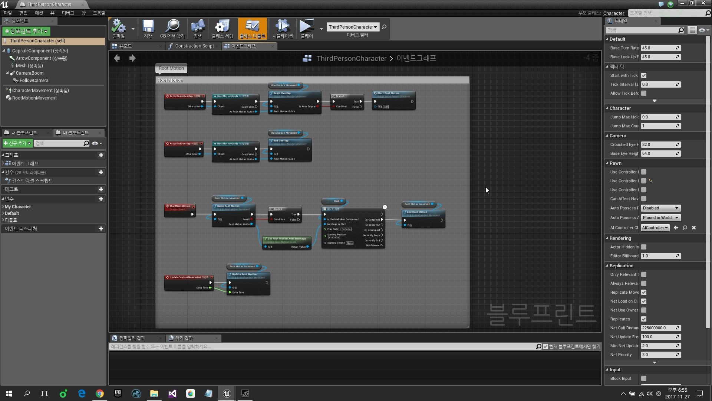Open Chrome from the taskbar
Viewport: 712px width, 401px height.
100,393
